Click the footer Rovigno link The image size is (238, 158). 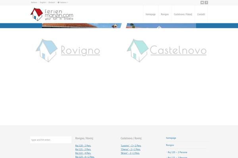[170, 145]
